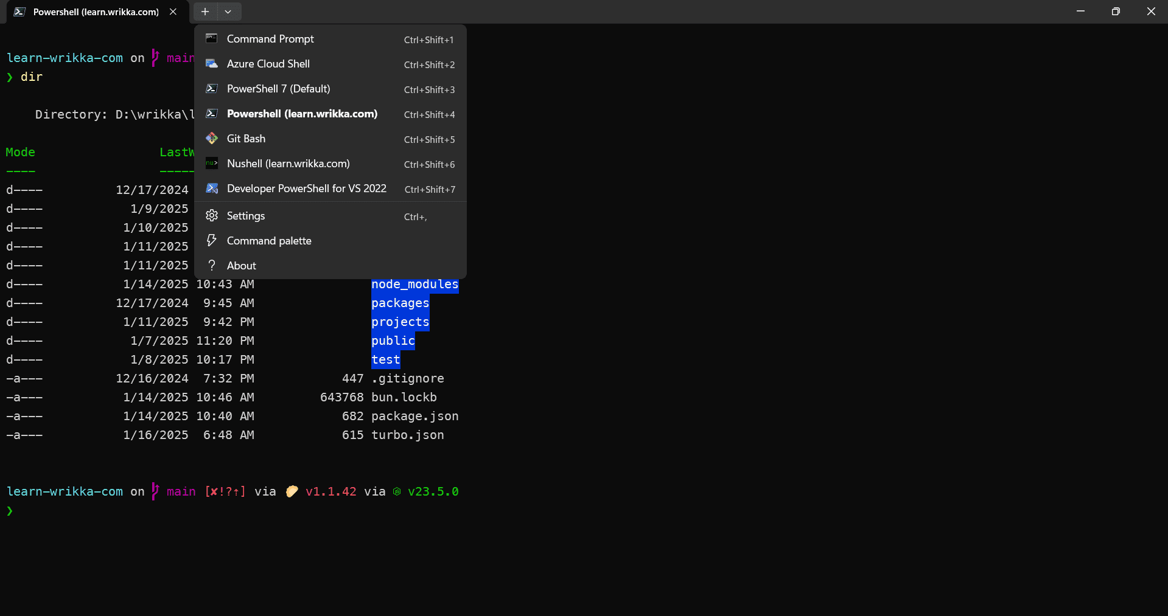Click the Settings gear icon
Viewport: 1168px width, 616px height.
point(211,215)
